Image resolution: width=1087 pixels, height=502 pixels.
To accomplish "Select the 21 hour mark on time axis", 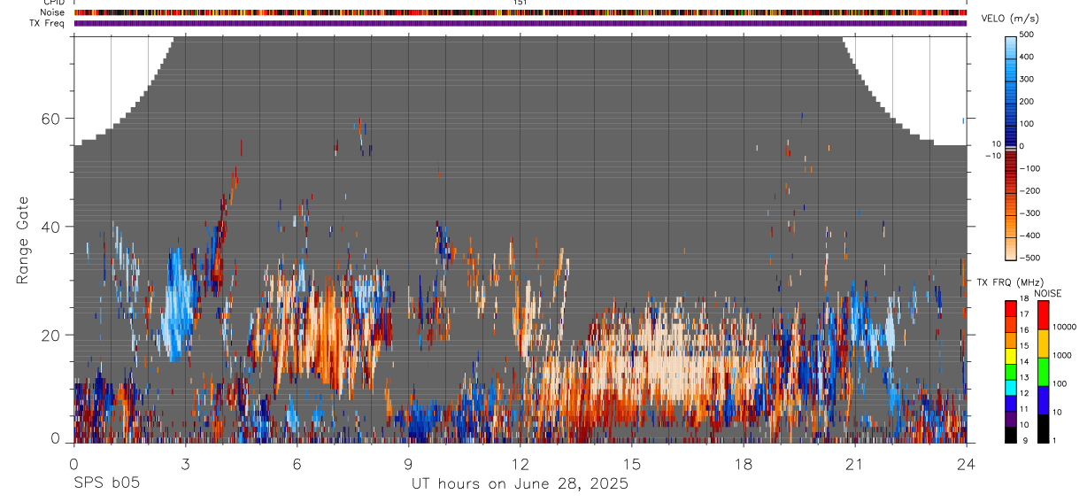I will [855, 463].
